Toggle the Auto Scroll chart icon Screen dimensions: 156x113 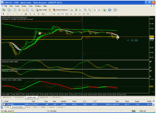coord(95,10)
